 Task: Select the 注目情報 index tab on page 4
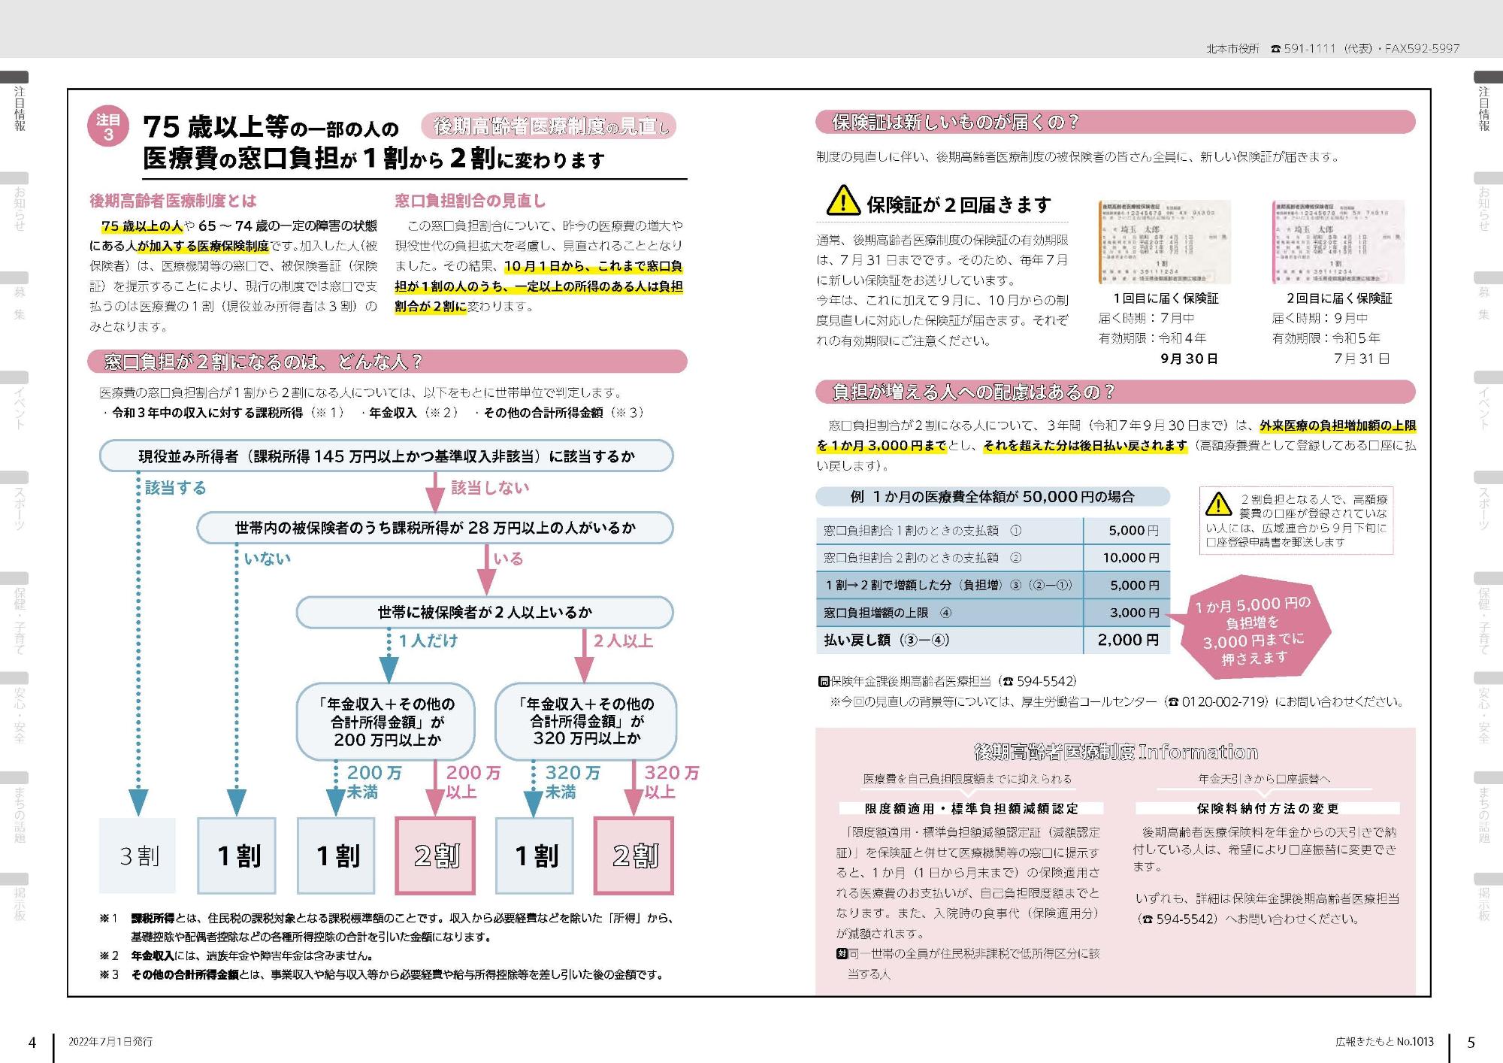click(15, 102)
